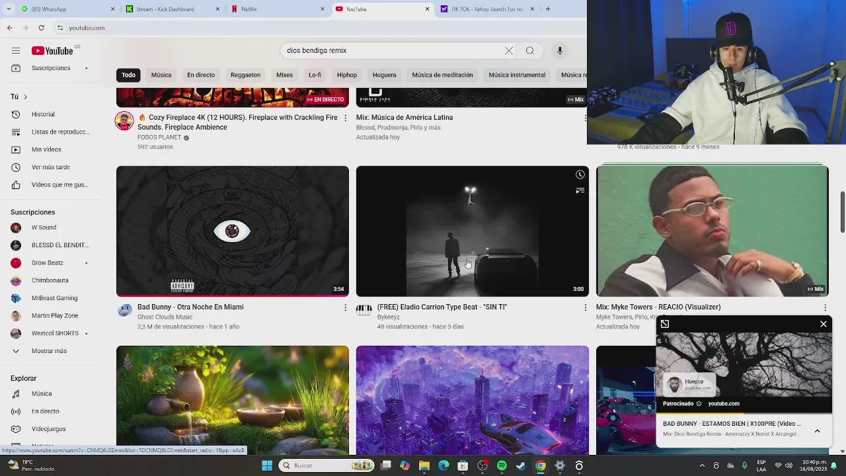Show hidden system tray icons
The height and width of the screenshot is (476, 846).
[702, 465]
